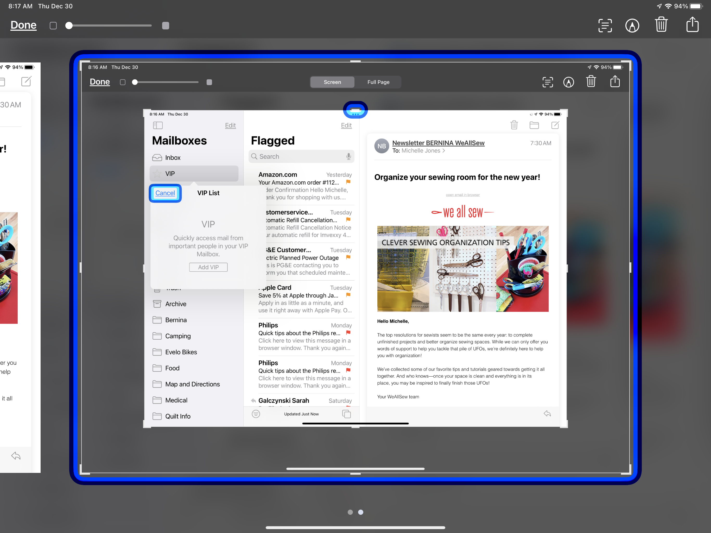Cancel the VIP List popover
This screenshot has height=533, width=711.
165,193
